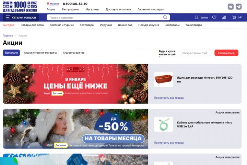Viewport: 247px width, 165px height.
Task: Focus the Введите ваш e-mail field
Action: 197,53
